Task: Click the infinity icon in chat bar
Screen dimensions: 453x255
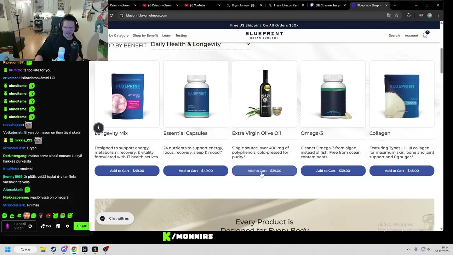Action: [48, 226]
